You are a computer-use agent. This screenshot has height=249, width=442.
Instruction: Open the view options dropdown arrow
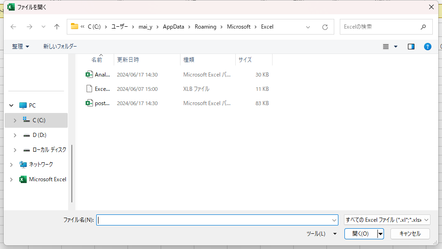click(396, 47)
